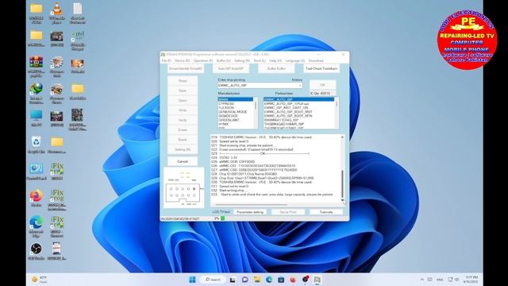Click the Tutorials button
The width and height of the screenshot is (508, 286).
(326, 212)
